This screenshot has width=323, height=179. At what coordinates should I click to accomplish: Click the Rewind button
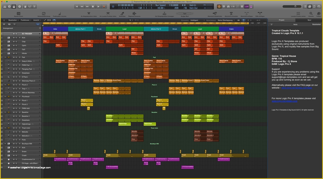[82, 6]
